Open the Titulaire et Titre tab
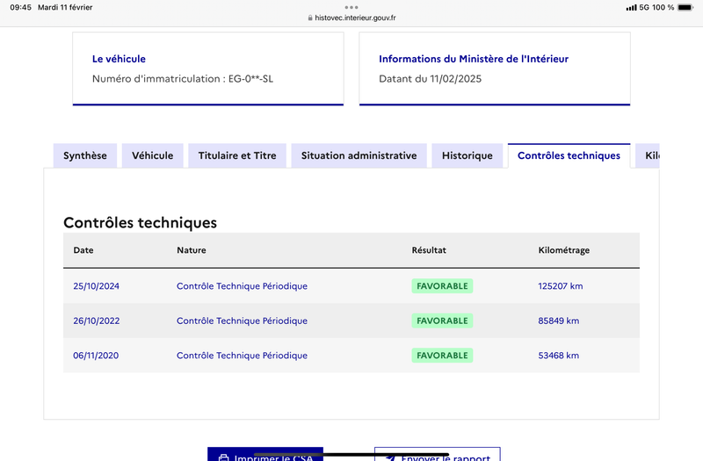Image resolution: width=703 pixels, height=461 pixels. pos(237,155)
